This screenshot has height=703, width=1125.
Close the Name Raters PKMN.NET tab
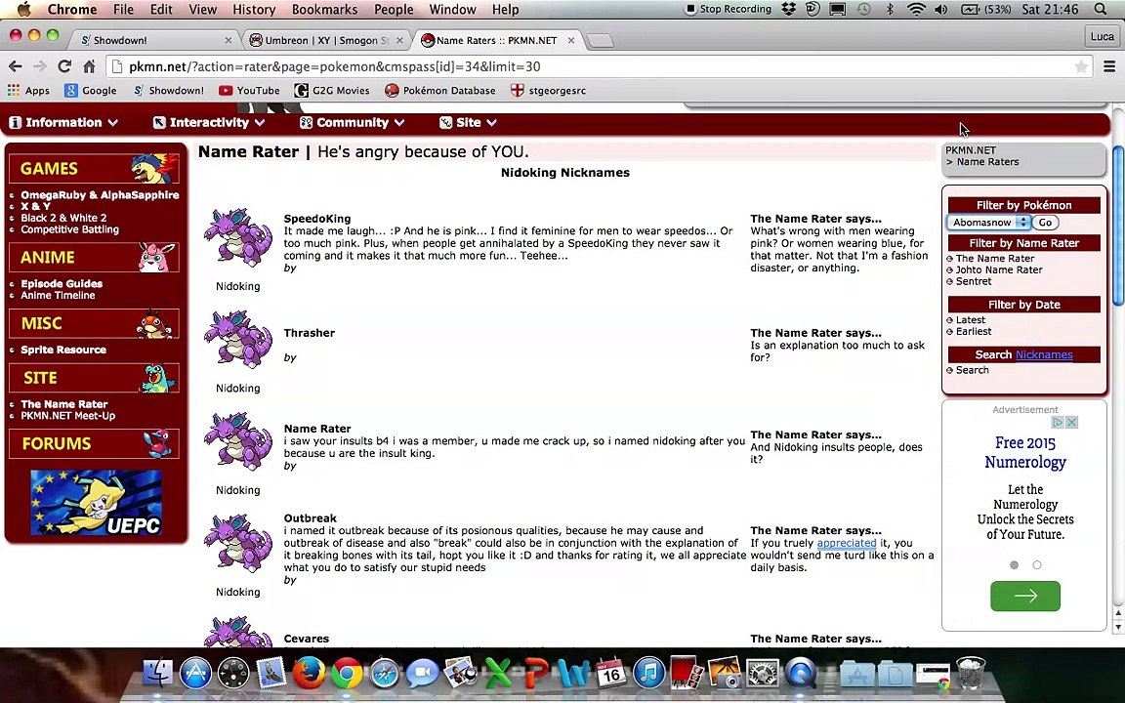(x=571, y=40)
